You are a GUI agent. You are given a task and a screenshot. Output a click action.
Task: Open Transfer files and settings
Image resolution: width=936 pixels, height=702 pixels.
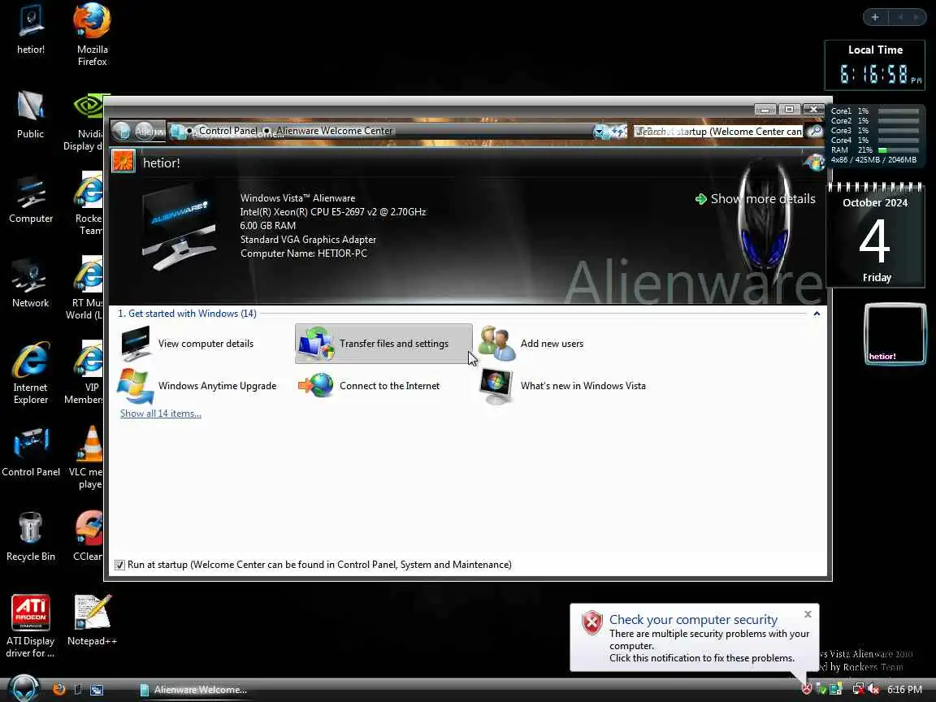pos(383,343)
